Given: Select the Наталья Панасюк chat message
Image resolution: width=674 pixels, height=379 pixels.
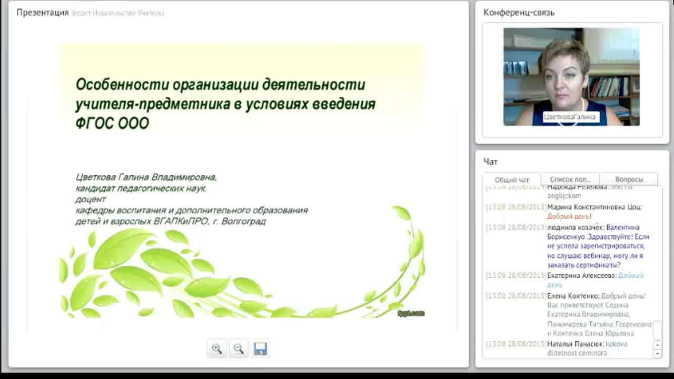Looking at the screenshot, I should [569, 348].
